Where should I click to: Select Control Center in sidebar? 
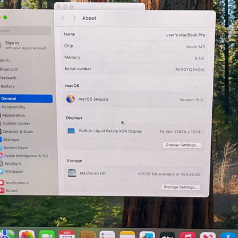click(16, 124)
